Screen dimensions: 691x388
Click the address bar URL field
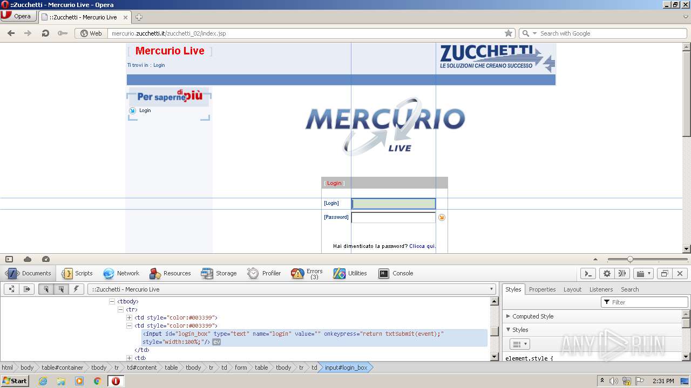tap(305, 33)
